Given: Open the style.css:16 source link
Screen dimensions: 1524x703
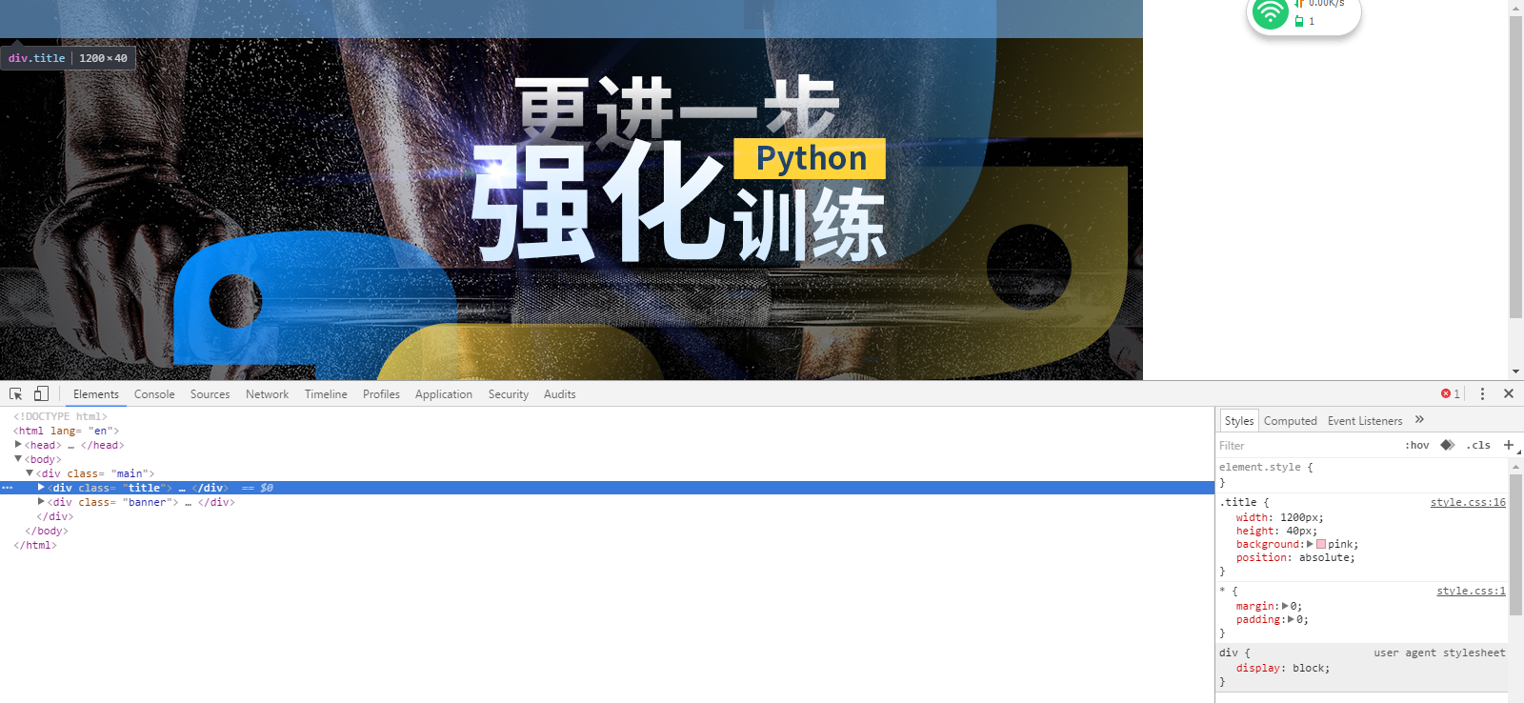Looking at the screenshot, I should point(1468,502).
